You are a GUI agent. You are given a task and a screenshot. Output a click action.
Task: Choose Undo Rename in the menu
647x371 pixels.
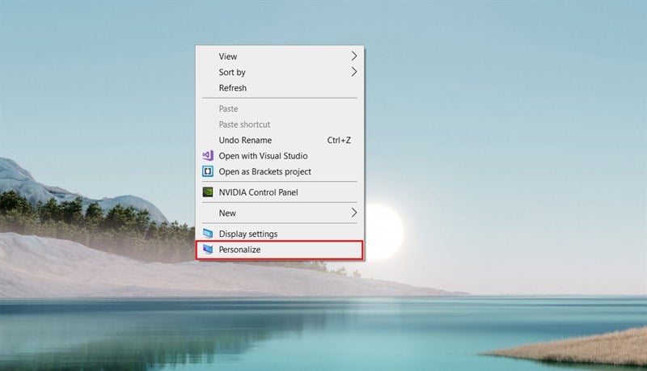click(x=245, y=140)
